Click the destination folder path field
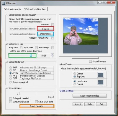Image resolution: width=118 pixels, height=116 pixels. tap(23, 34)
